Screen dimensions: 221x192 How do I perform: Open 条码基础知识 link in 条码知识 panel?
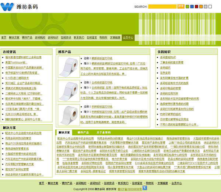tap(168, 57)
